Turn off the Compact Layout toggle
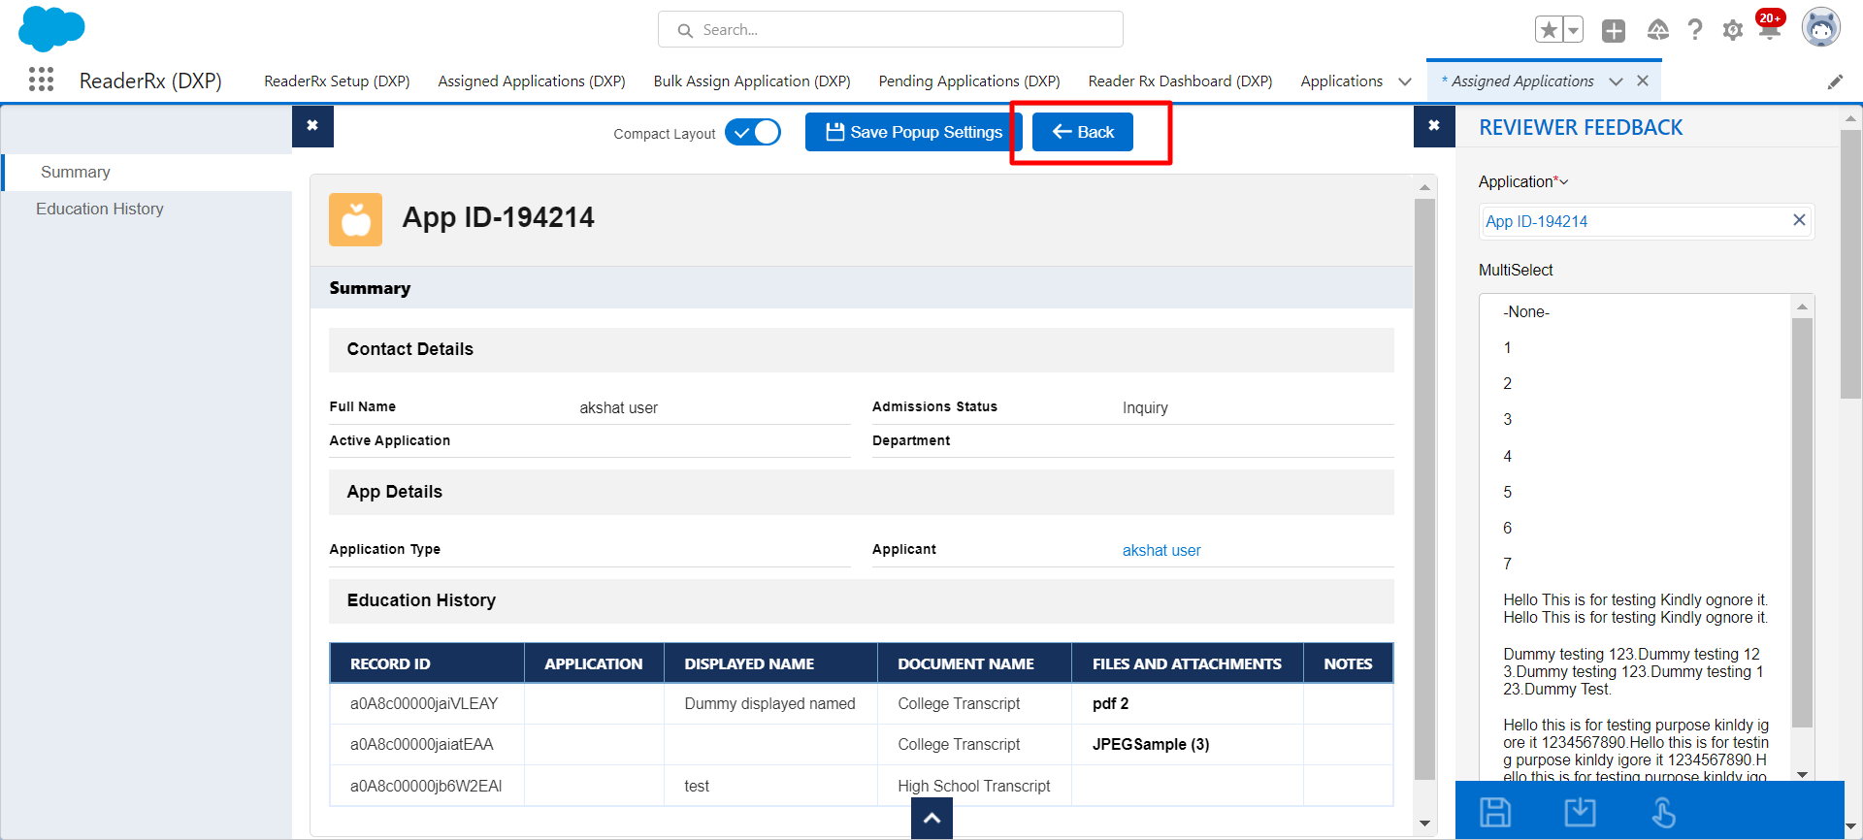1863x840 pixels. tap(753, 133)
